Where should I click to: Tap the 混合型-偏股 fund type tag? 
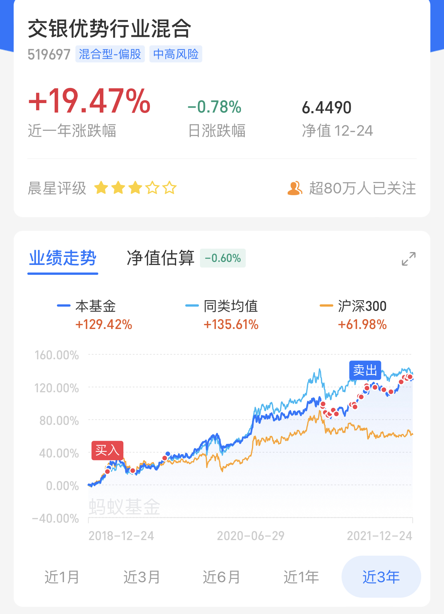pyautogui.click(x=110, y=54)
